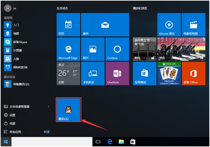Open the 电源 power menu

10,123
